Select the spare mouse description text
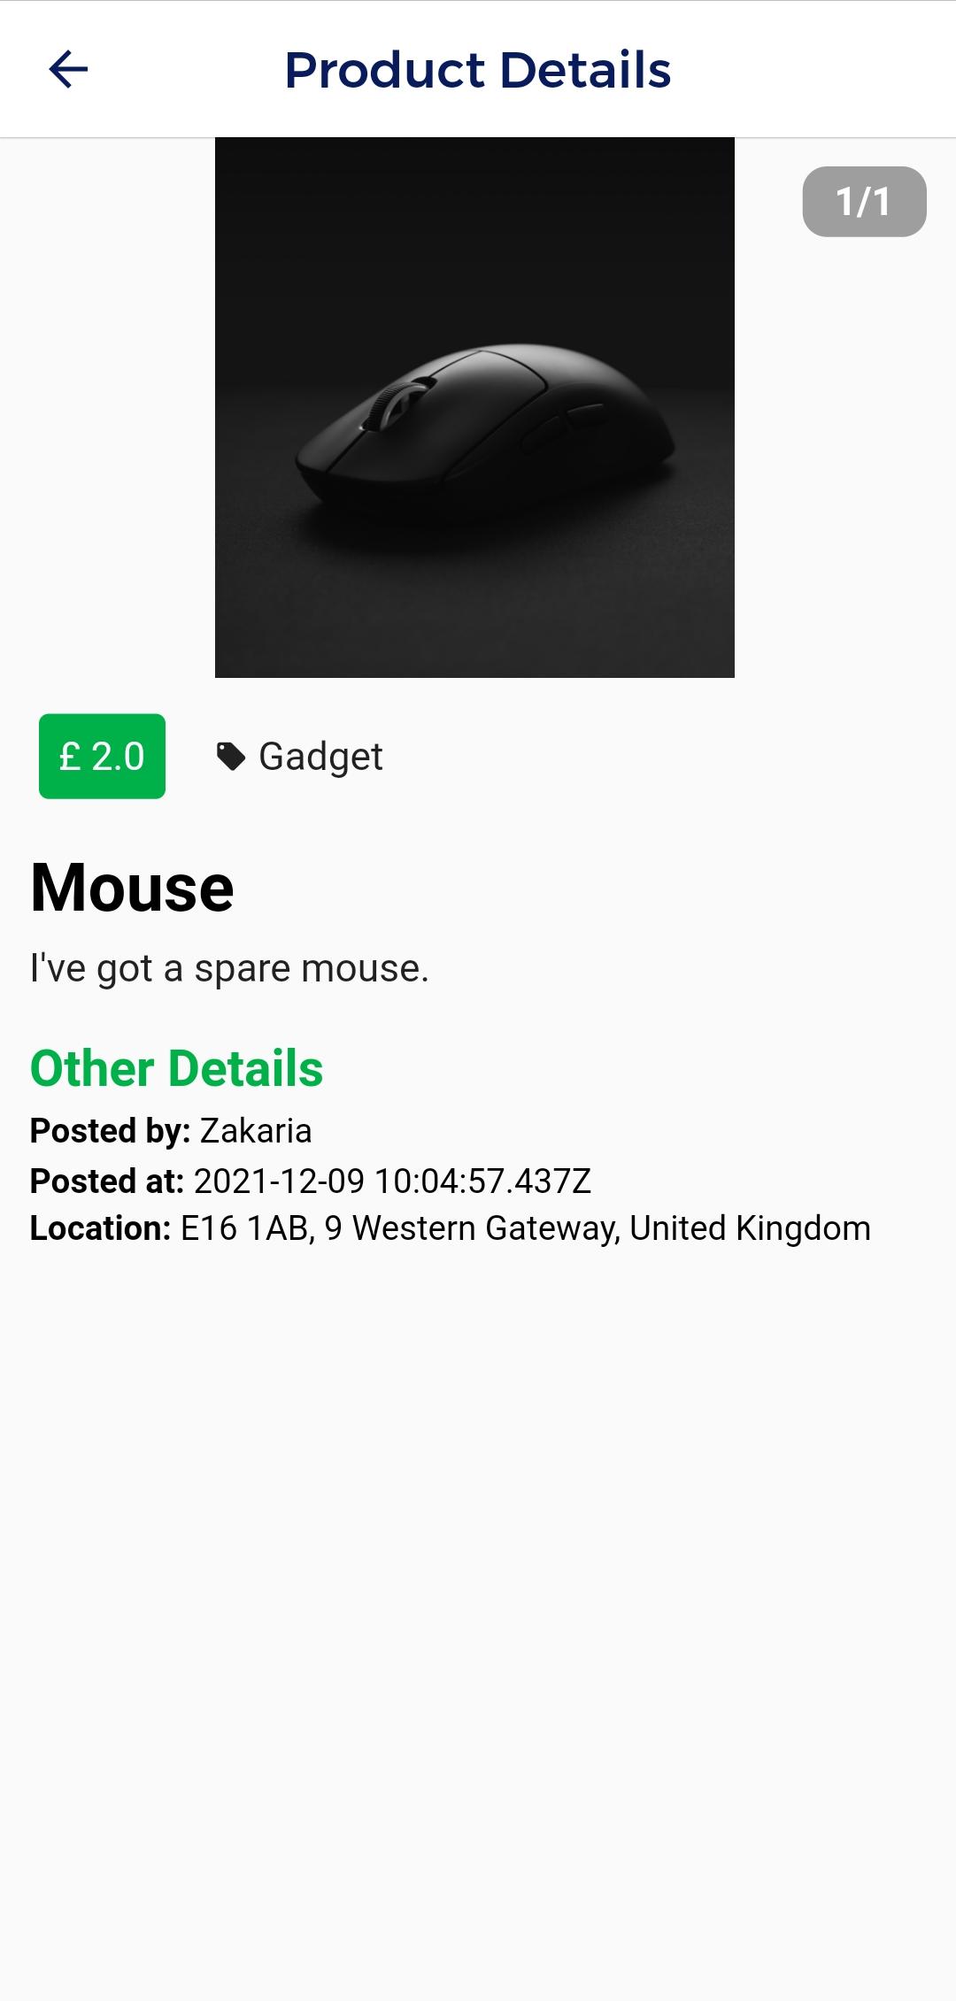Image resolution: width=956 pixels, height=2001 pixels. point(229,968)
